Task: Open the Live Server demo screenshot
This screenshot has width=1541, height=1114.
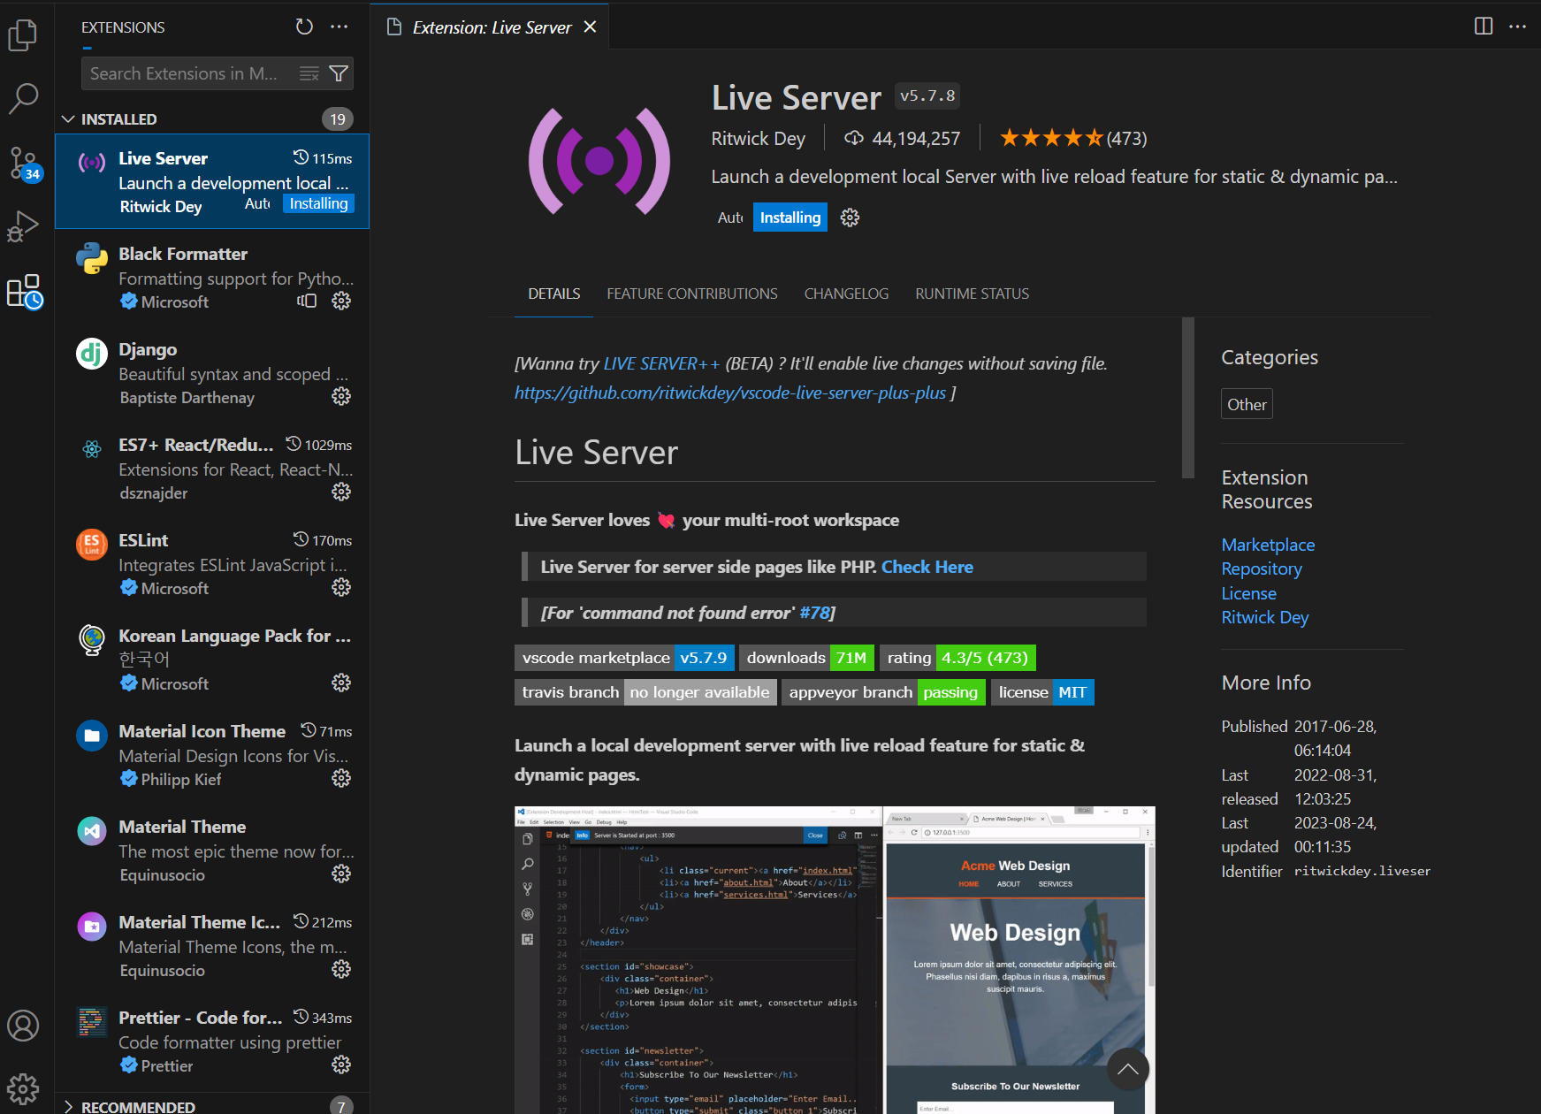Action: [835, 959]
